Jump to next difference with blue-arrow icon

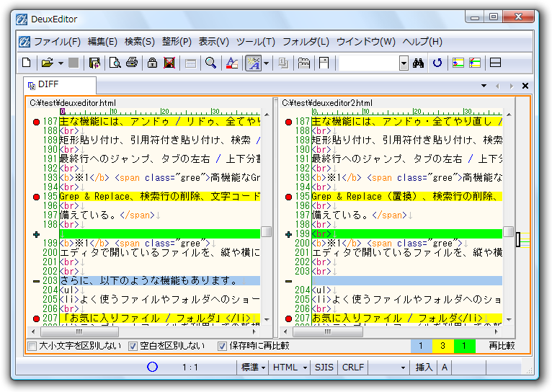(x=458, y=63)
